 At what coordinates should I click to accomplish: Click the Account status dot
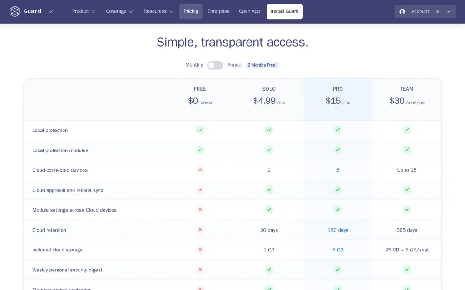[x=437, y=11]
